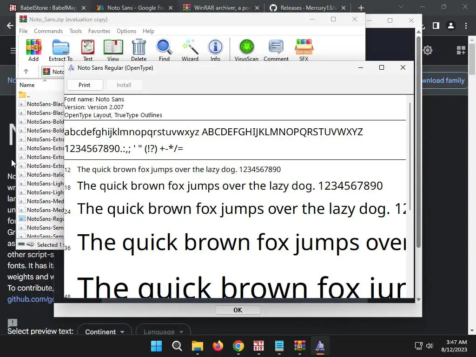Viewport: 476px width, 357px height.
Task: Switch to the BabelStone BabelMap tab
Action: (48, 7)
